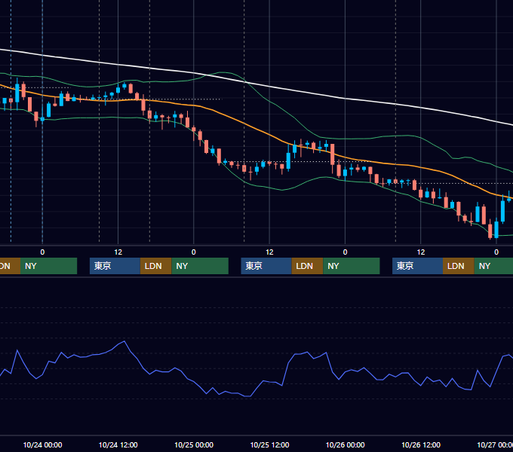Screen dimensions: 513x452
Task: Select the LDN session block after 10/26 12:00
Action: pos(459,266)
